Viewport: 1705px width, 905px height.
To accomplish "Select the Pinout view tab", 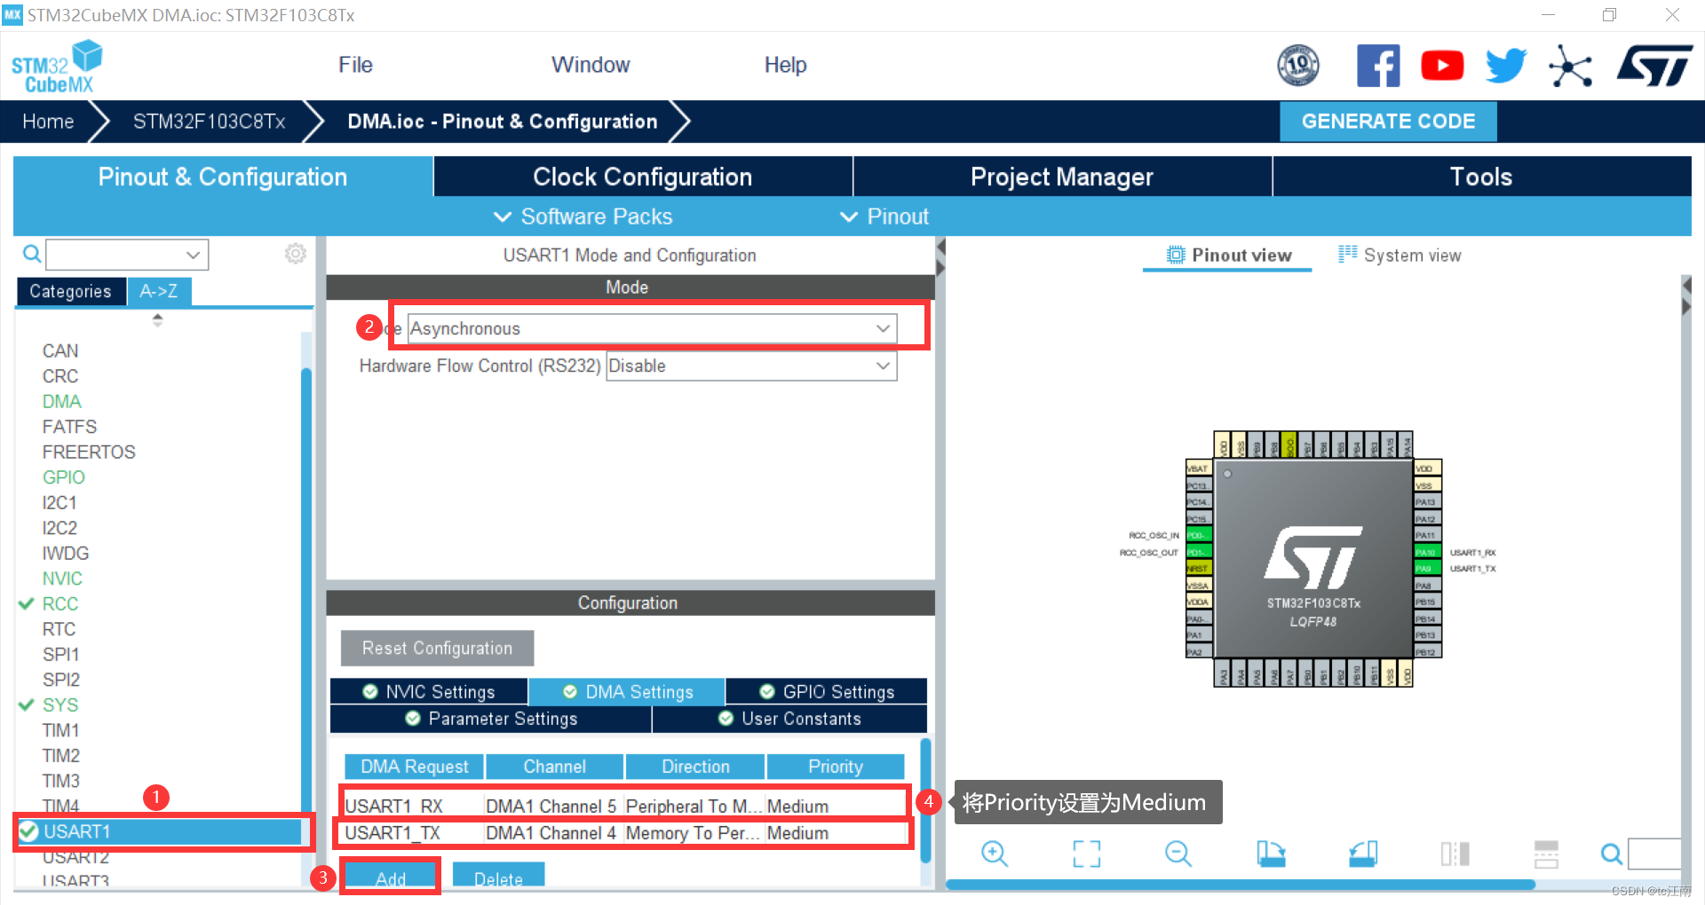I will (x=1228, y=256).
